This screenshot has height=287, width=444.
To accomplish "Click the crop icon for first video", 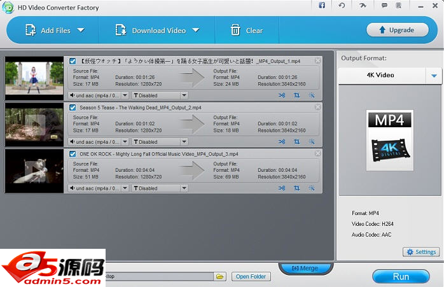I will (x=297, y=95).
